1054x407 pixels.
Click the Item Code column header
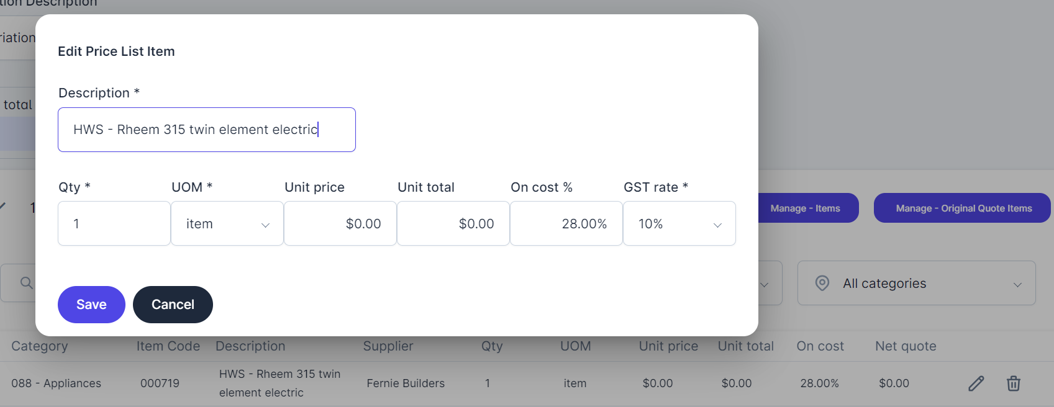click(168, 346)
